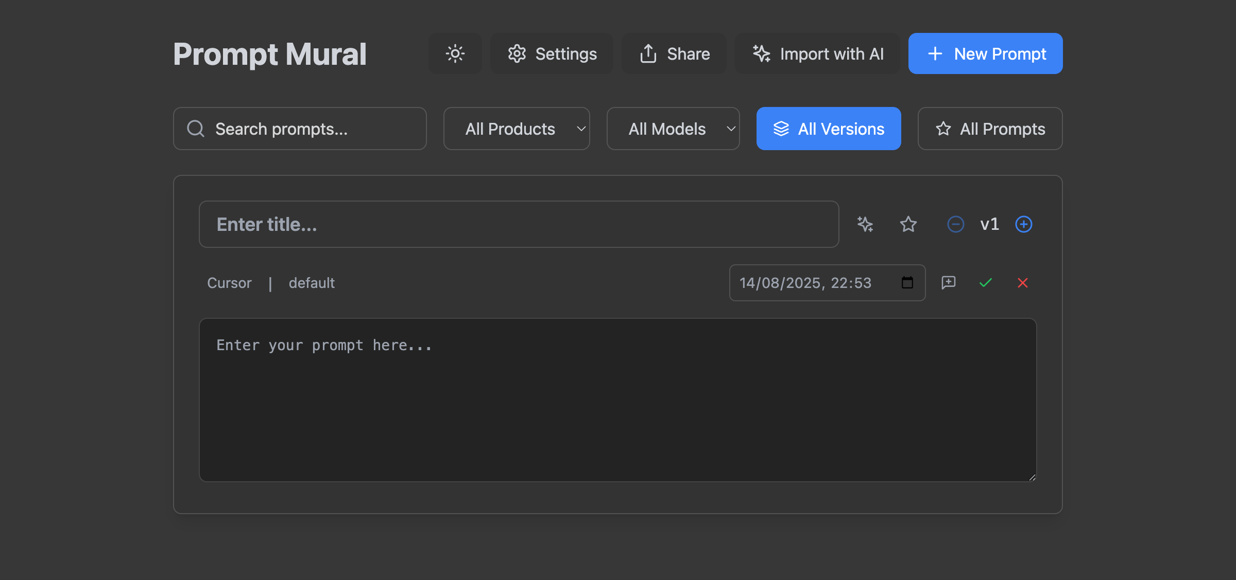Create a New Prompt
The image size is (1236, 580).
[985, 53]
